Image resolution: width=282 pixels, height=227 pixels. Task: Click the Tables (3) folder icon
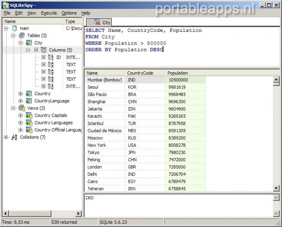pos(22,36)
